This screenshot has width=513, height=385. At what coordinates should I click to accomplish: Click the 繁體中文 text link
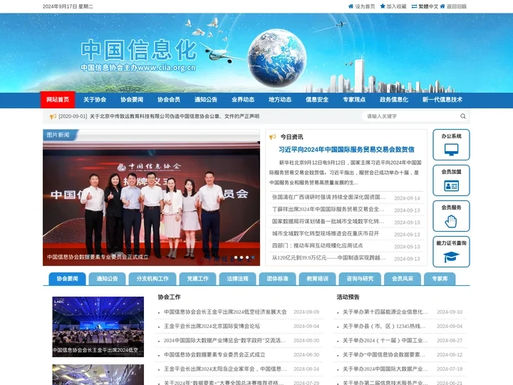tap(428, 6)
